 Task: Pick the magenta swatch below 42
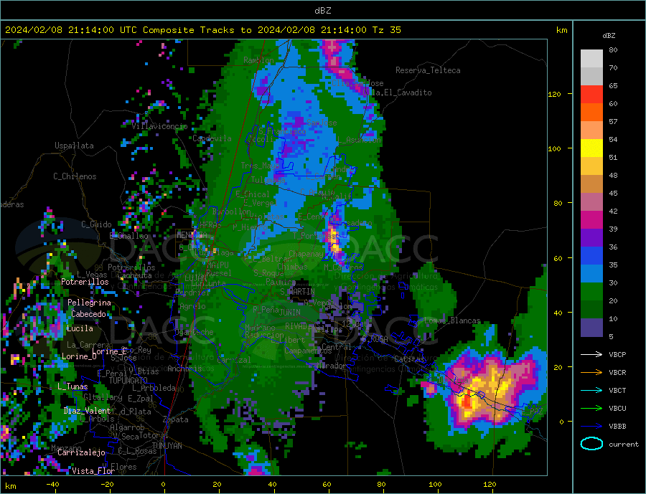pos(591,220)
